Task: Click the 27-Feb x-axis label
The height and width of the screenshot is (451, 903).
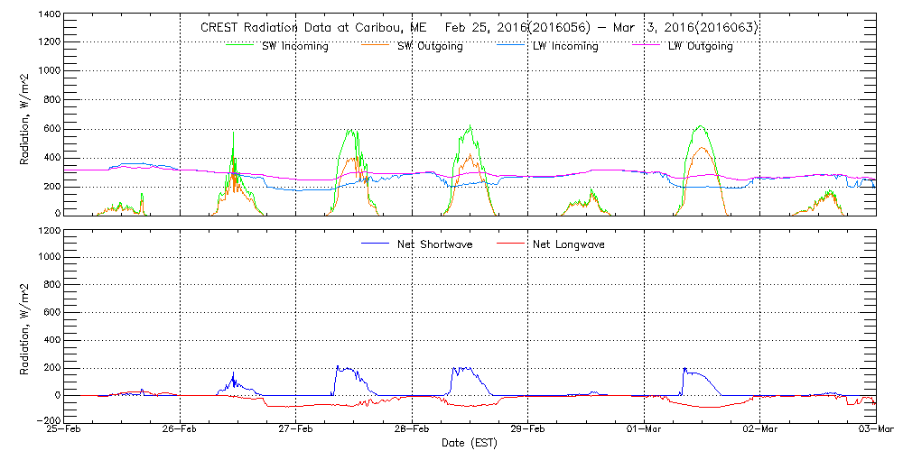Action: (x=296, y=430)
